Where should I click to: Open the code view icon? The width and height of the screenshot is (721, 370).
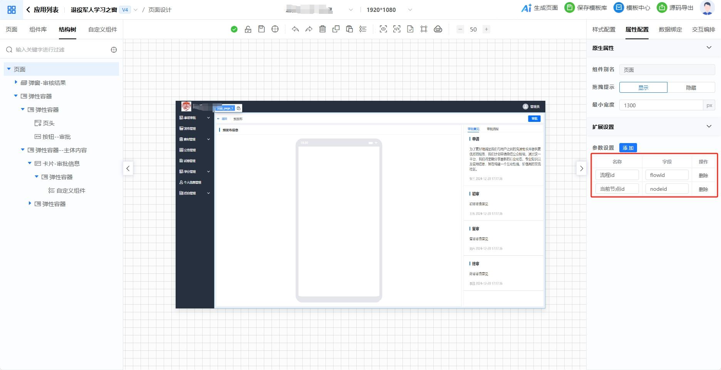click(397, 29)
